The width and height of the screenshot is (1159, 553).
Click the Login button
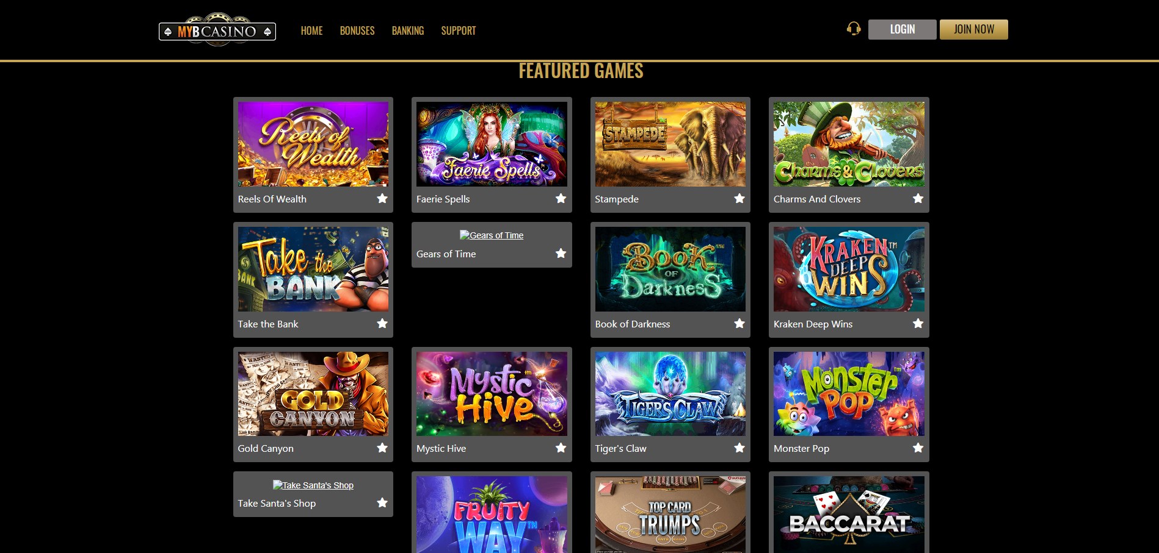902,29
